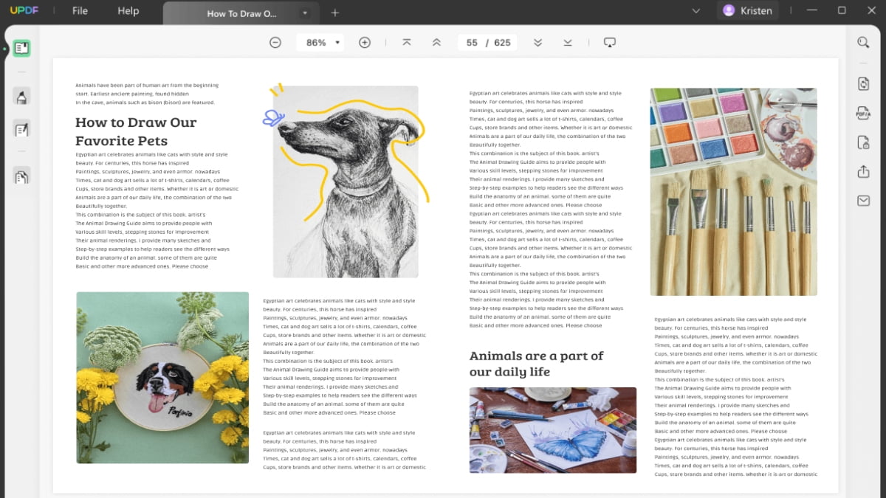Open the Edit PDF tool
Viewport: 886px width, 498px height.
coord(21,130)
